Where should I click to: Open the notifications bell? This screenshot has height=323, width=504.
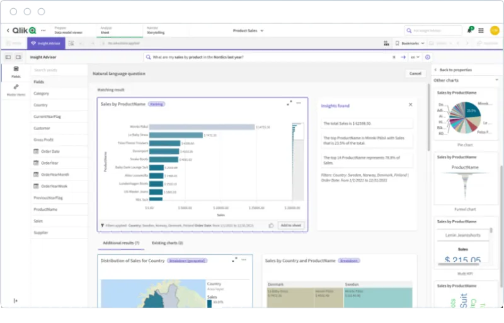coord(469,30)
